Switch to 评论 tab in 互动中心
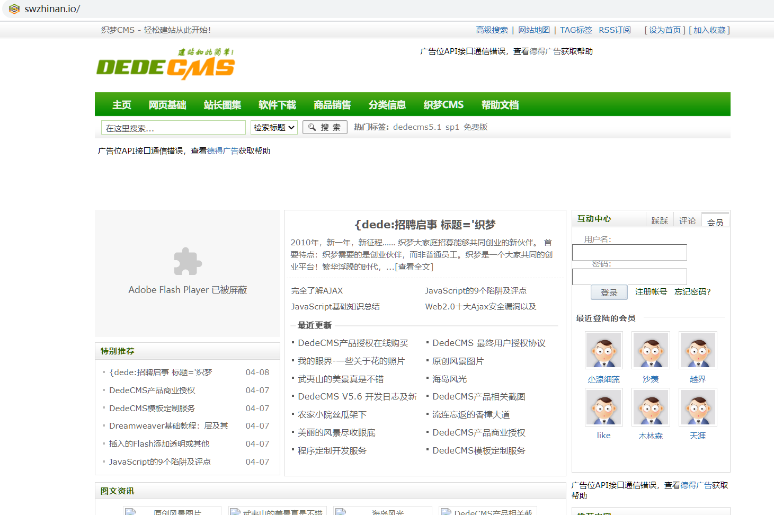 (688, 220)
